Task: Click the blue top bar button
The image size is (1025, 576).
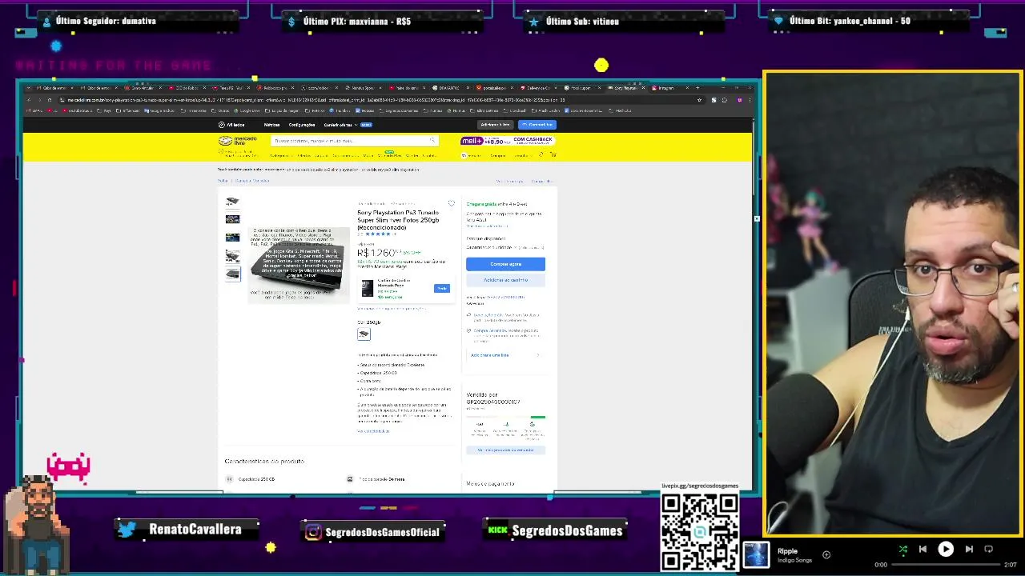Action: tap(537, 125)
